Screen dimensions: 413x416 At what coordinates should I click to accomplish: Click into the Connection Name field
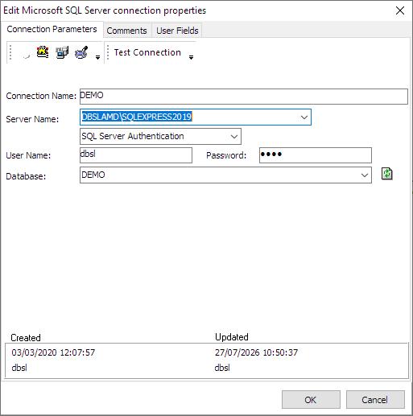point(244,97)
